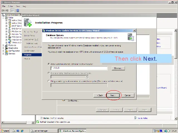Expand the File Services tree node
The height and width of the screenshot is (133, 178).
[x=6, y=31]
